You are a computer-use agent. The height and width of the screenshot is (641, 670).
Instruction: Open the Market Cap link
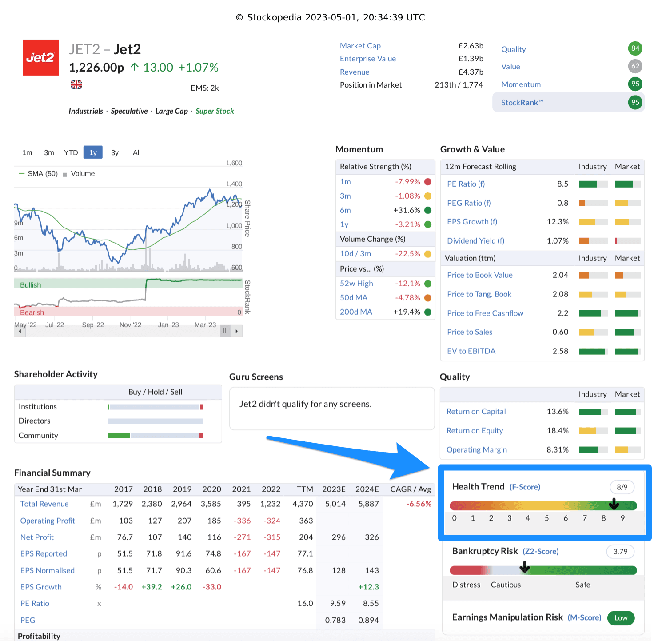(360, 46)
